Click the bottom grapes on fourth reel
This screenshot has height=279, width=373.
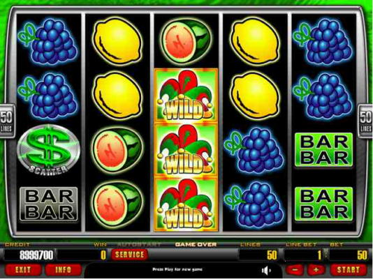tap(254, 204)
